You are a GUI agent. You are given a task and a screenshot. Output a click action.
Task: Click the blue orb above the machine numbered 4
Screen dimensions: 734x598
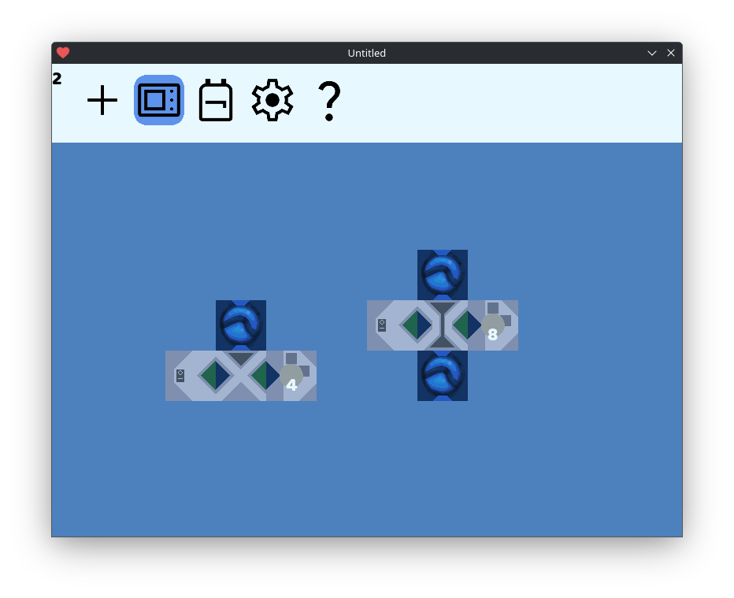click(x=241, y=325)
